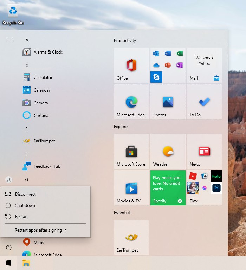Launch Microsoft Edge tile

(131, 102)
